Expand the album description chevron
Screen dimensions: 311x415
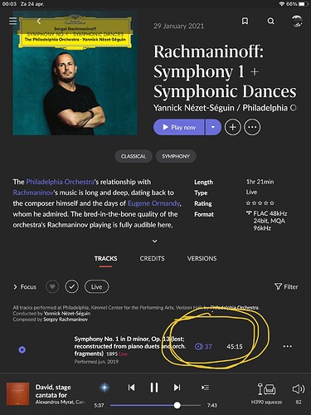155,242
